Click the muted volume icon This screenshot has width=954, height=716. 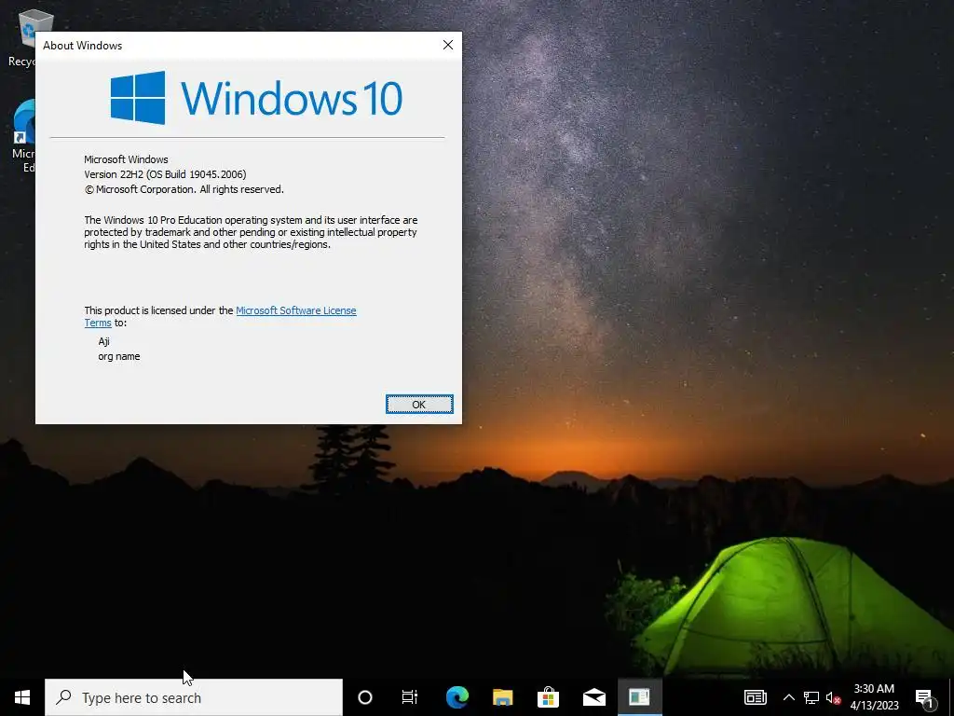pyautogui.click(x=833, y=697)
